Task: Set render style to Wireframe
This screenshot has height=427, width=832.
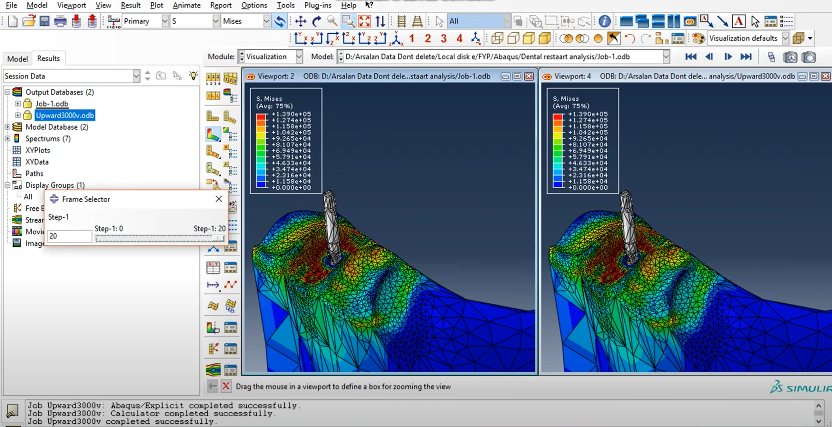Action: tap(497, 38)
